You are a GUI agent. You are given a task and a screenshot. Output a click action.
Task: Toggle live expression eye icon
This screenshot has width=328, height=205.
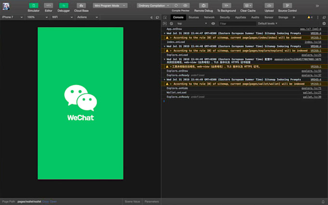coord(213,24)
